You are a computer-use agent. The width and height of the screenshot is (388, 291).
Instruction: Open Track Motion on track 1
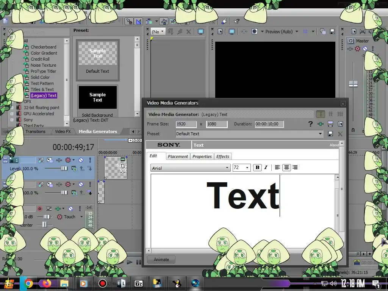tap(50, 160)
